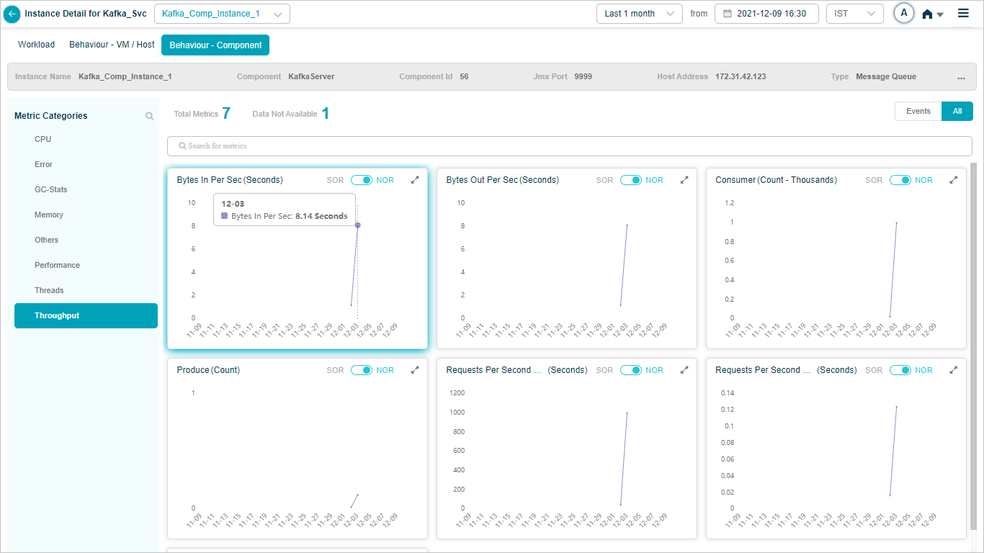
Task: Expand the Bytes In Per Sec chart
Action: point(415,180)
